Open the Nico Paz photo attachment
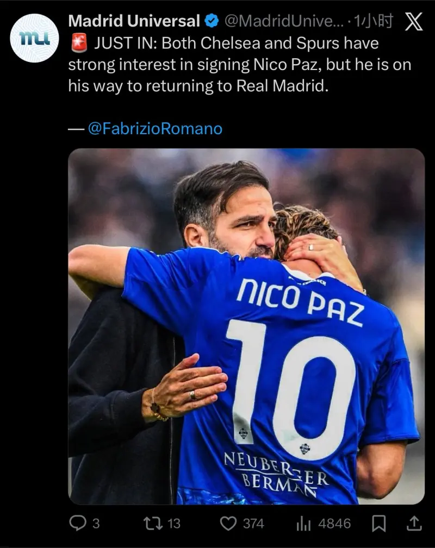Image resolution: width=435 pixels, height=548 pixels. point(246,326)
